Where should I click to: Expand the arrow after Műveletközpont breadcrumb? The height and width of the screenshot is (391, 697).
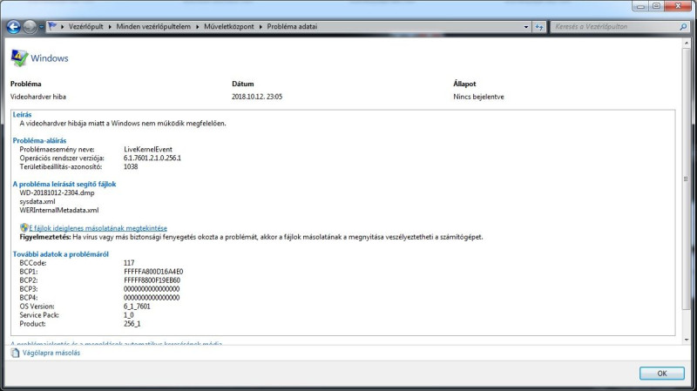pos(261,27)
